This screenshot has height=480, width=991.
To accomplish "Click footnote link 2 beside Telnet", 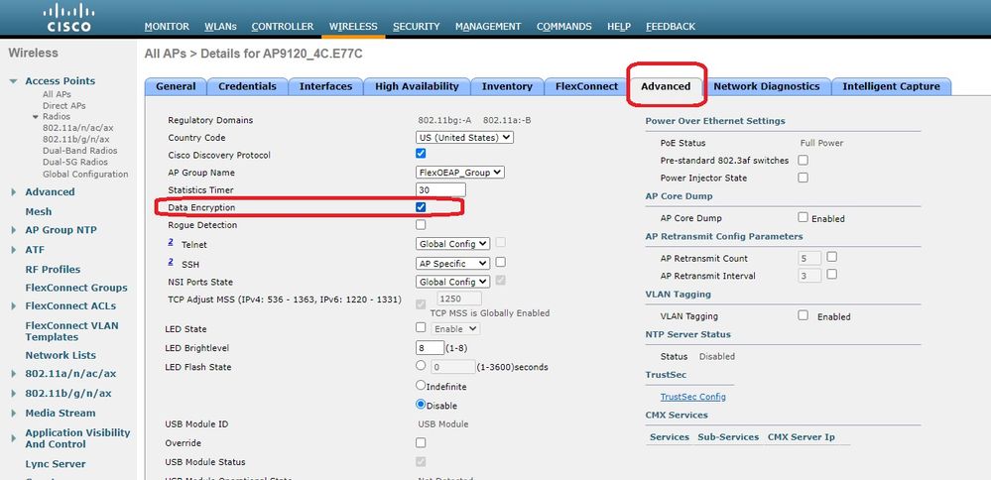I will [x=171, y=242].
